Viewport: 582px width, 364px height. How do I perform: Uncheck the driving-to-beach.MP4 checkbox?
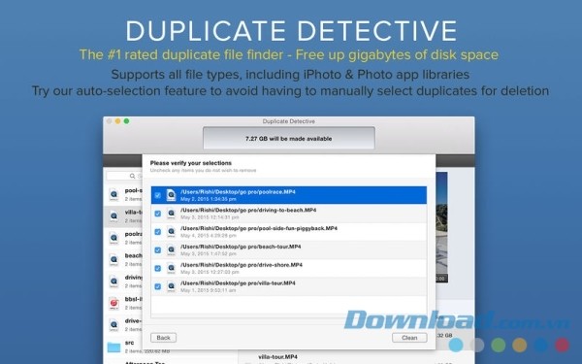click(x=158, y=214)
